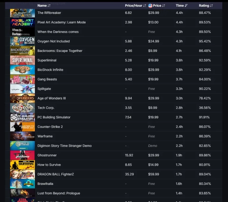Open Tech Corp. cover thumbnail
Screen dimensions: 228x202
coord(22,108)
